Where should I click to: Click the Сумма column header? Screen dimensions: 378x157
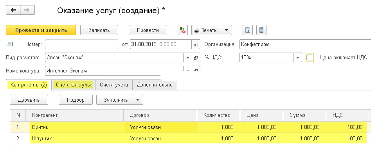coord(305,115)
